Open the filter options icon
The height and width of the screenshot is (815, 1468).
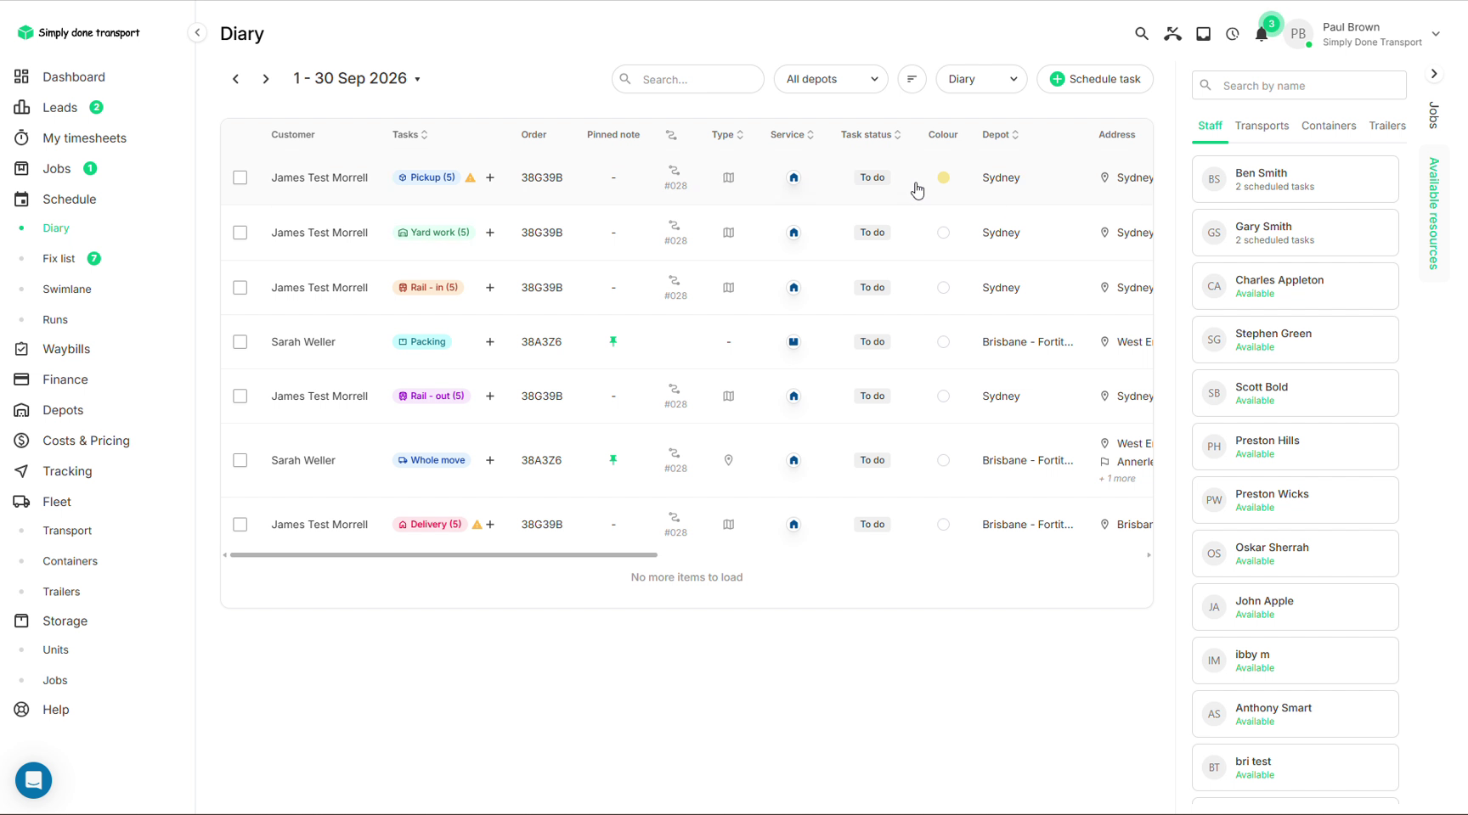click(x=912, y=79)
